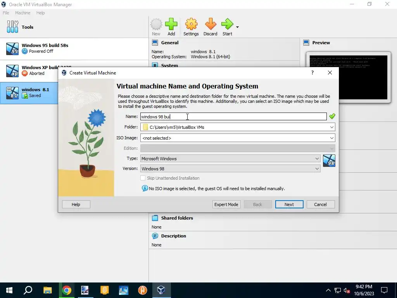Show hidden system tray icons chevron
Viewport: 397px width, 298px height.
coord(328,290)
